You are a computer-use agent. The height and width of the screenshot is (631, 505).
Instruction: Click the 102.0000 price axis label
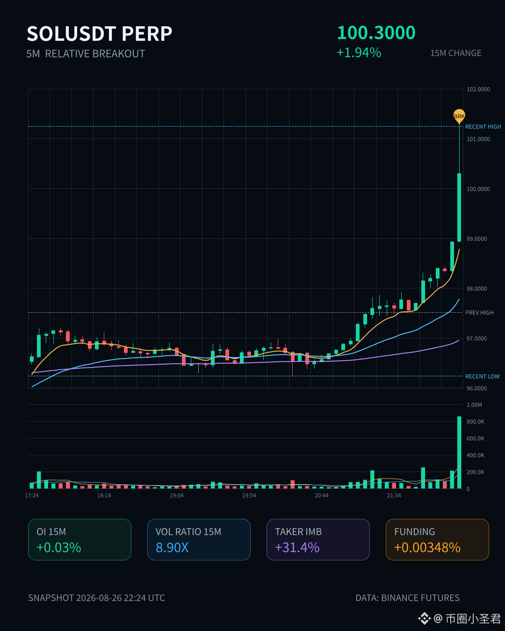478,89
